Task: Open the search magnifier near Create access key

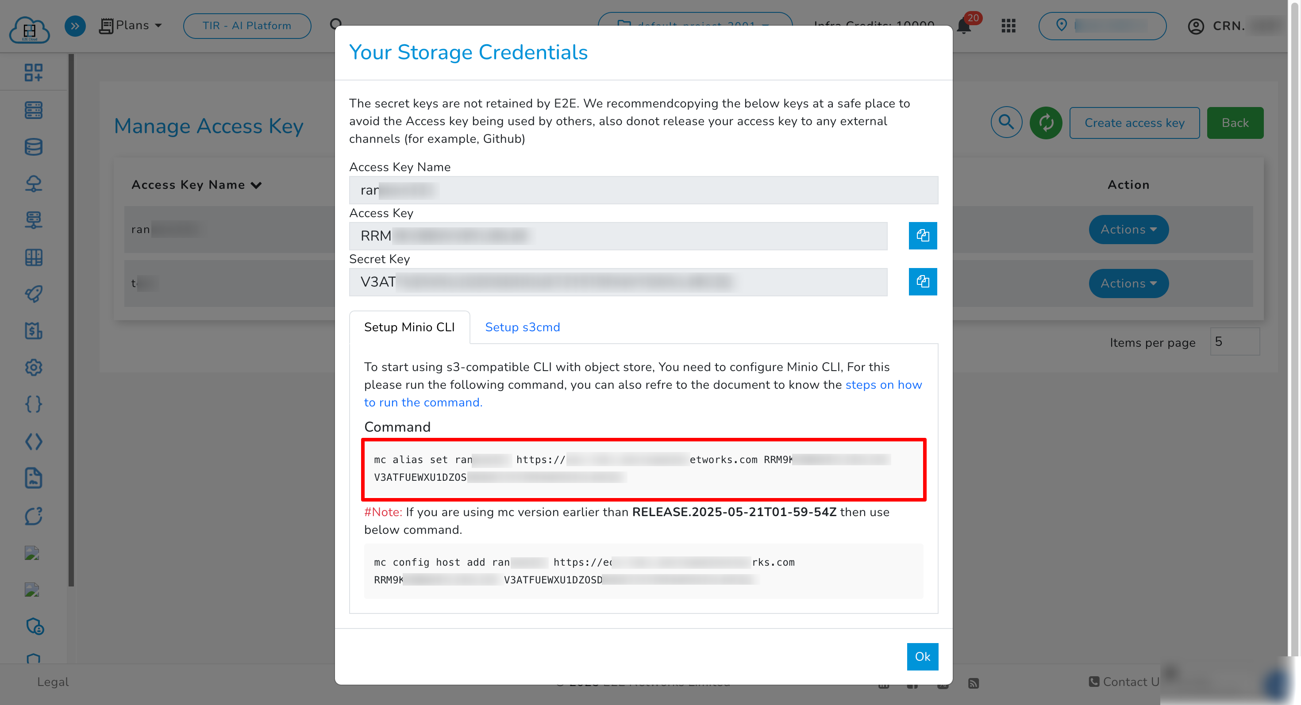Action: [x=1007, y=122]
